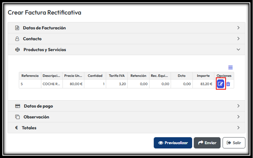Expand the Totales section chevron
This screenshot has height=158, width=253.
(x=238, y=128)
